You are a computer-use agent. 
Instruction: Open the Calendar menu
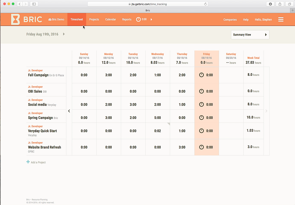pos(111,19)
